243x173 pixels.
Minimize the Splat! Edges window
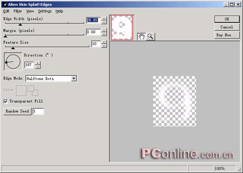226,4
